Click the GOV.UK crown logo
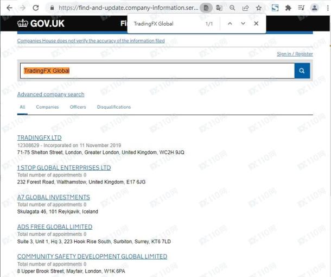This screenshot has height=277, width=331. [41, 23]
